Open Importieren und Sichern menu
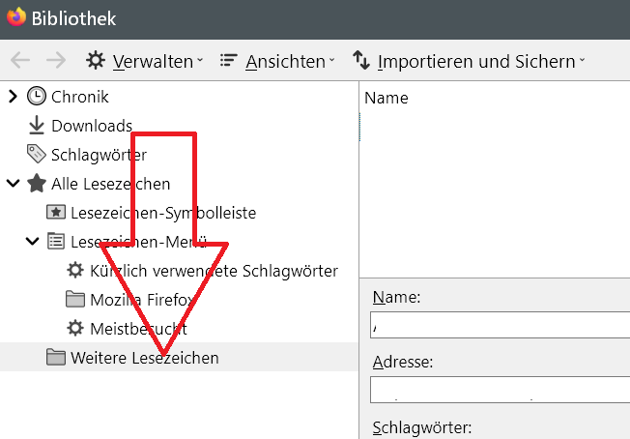630x439 pixels. click(x=469, y=61)
